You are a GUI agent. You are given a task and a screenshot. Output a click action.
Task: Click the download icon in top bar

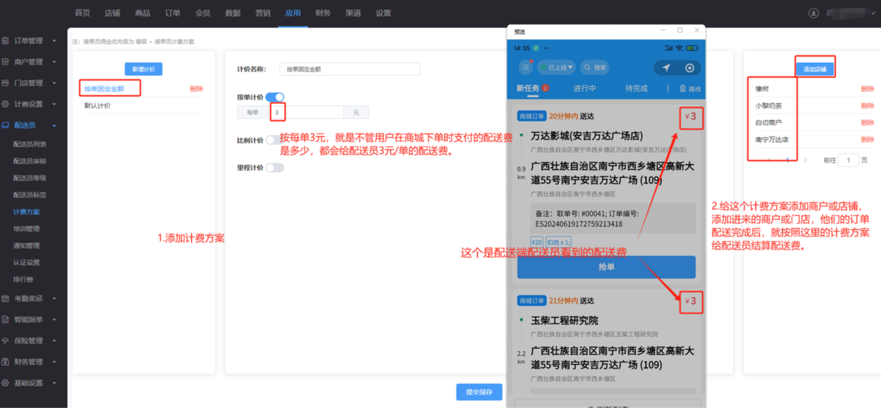(x=814, y=13)
